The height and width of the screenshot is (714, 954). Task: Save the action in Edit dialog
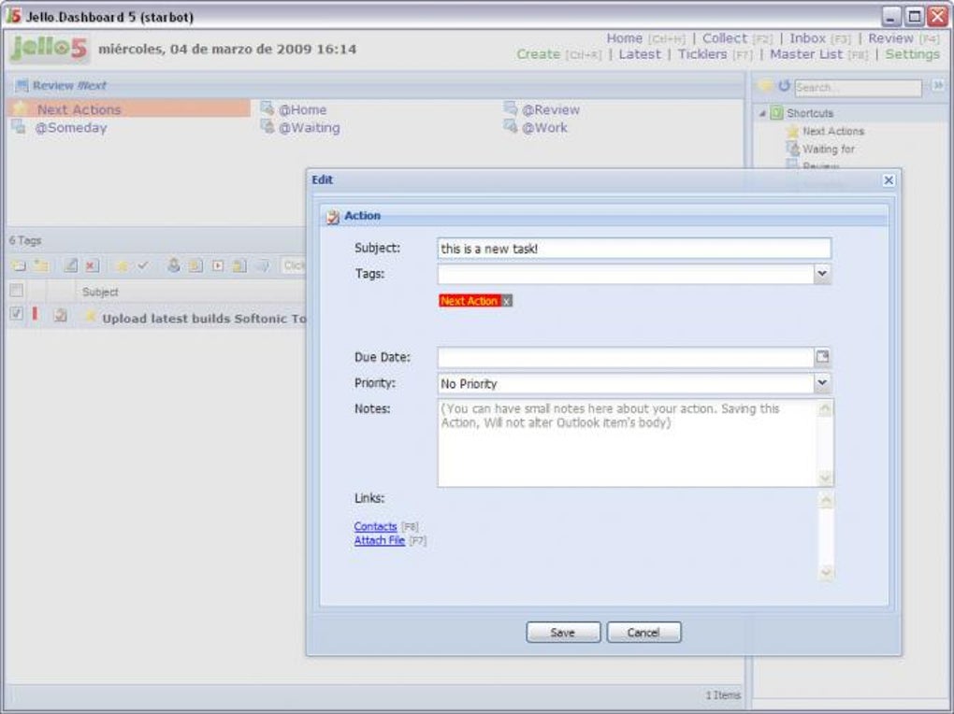[563, 632]
